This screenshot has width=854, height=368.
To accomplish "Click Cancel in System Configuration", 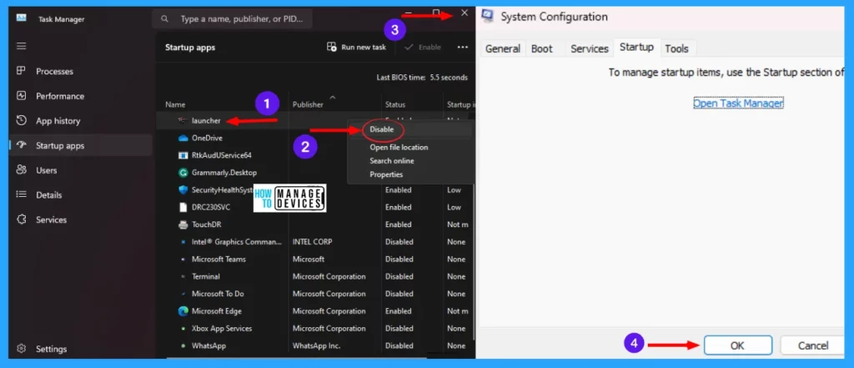I will click(x=812, y=345).
